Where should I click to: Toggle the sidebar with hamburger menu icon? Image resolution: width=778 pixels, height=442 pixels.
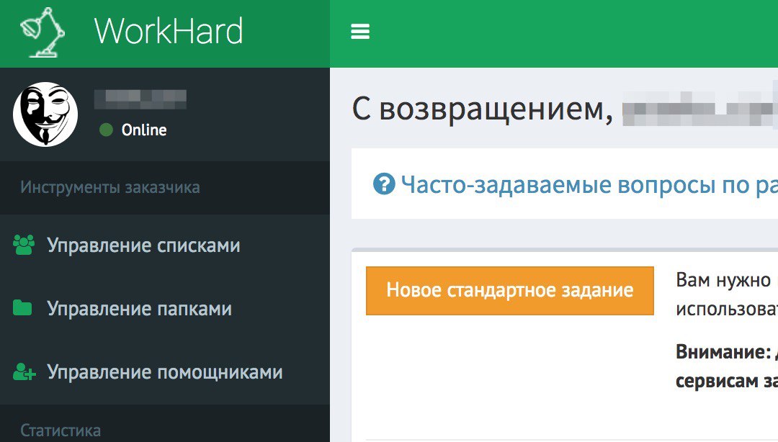[x=360, y=32]
